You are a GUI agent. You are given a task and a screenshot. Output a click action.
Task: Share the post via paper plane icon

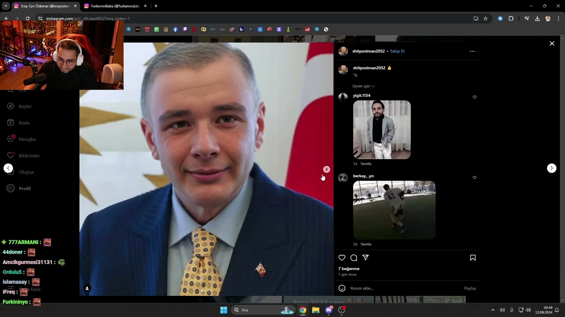365,258
